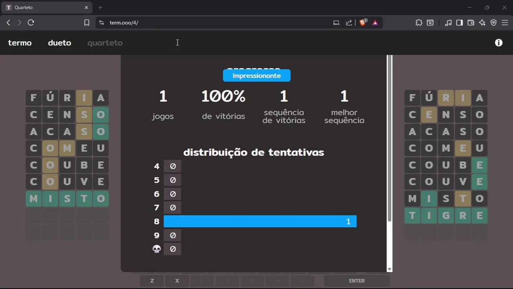Click the zero bar beside row 5
The image size is (513, 289).
(x=173, y=180)
